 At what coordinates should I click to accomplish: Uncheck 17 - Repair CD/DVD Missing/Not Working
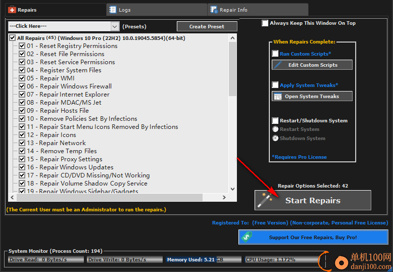[22, 175]
